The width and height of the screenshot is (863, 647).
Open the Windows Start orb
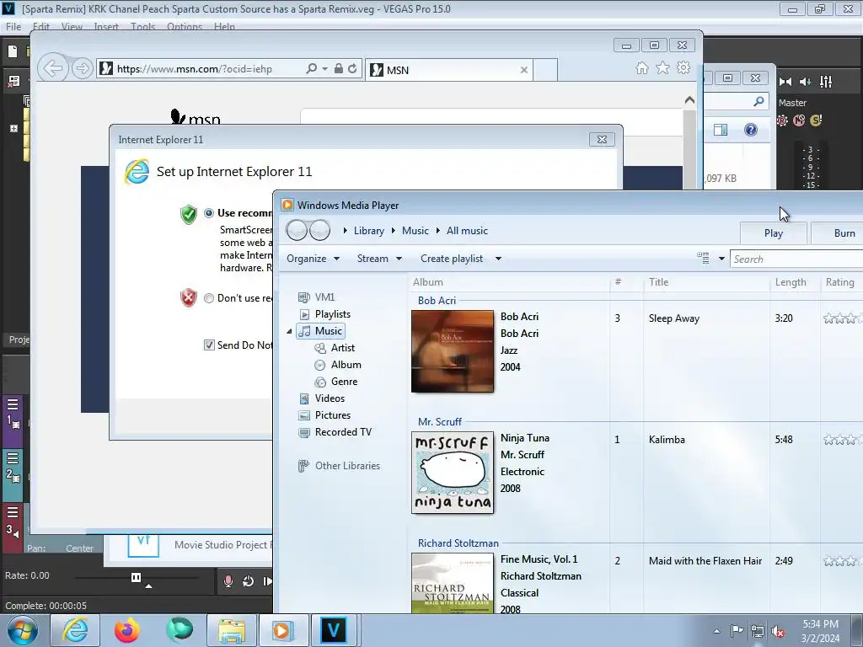point(23,630)
